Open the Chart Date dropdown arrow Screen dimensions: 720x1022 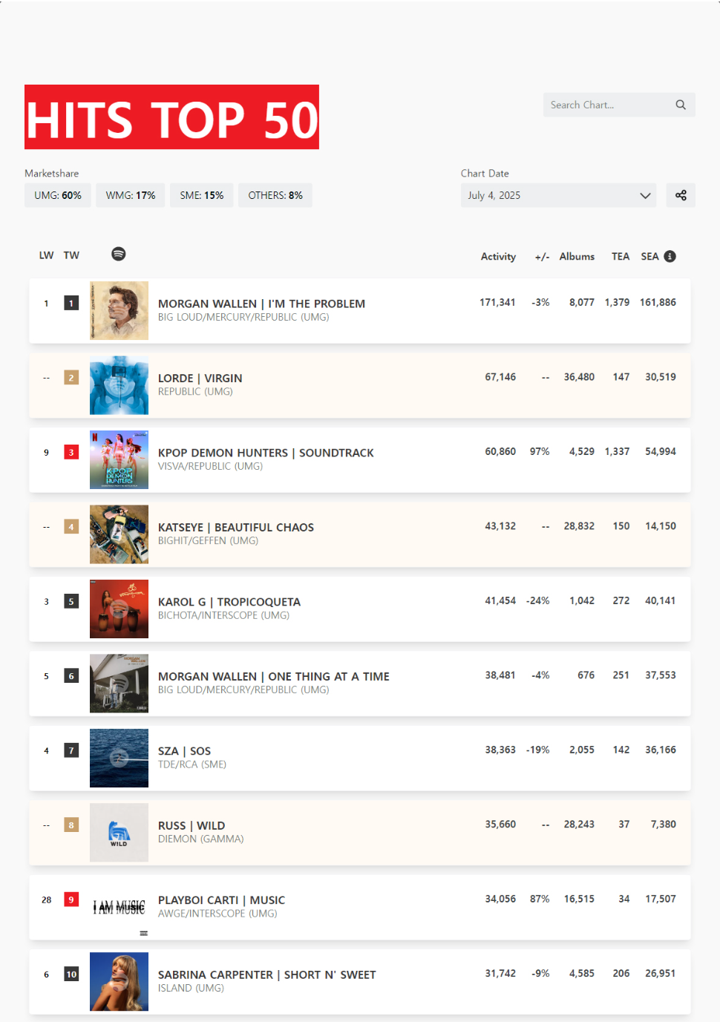645,195
